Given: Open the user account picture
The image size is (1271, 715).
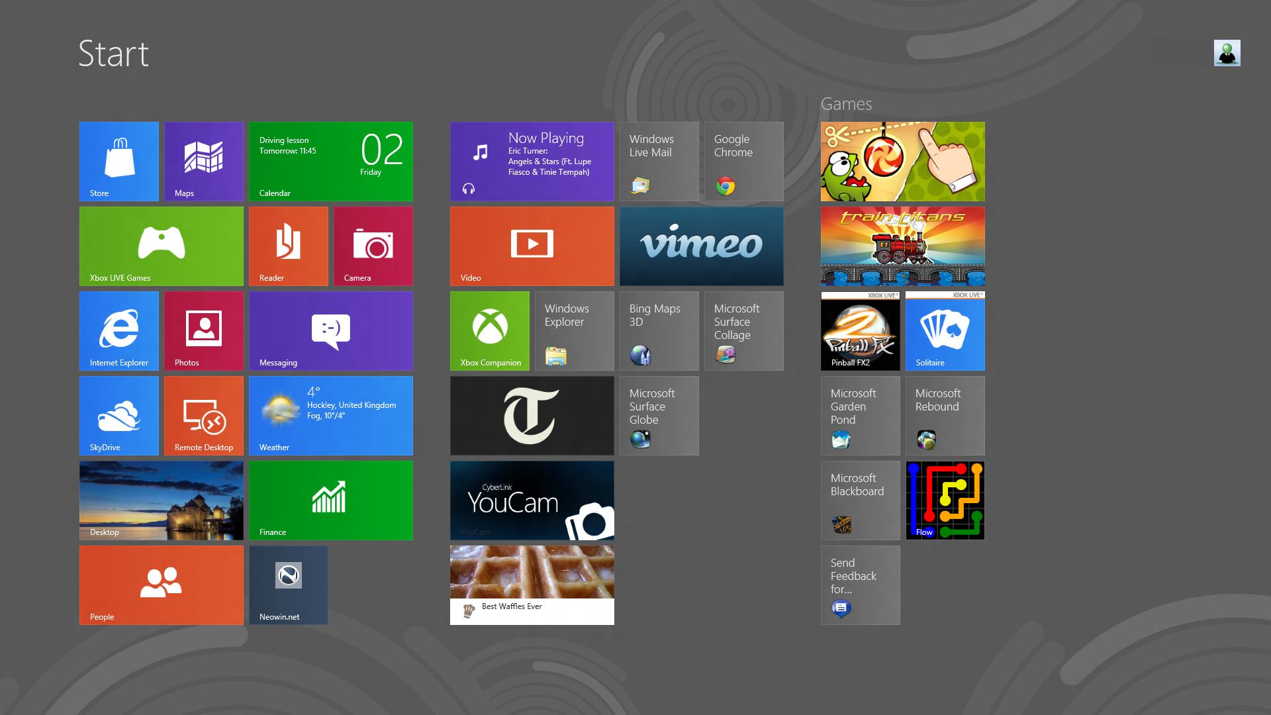Looking at the screenshot, I should (x=1228, y=54).
